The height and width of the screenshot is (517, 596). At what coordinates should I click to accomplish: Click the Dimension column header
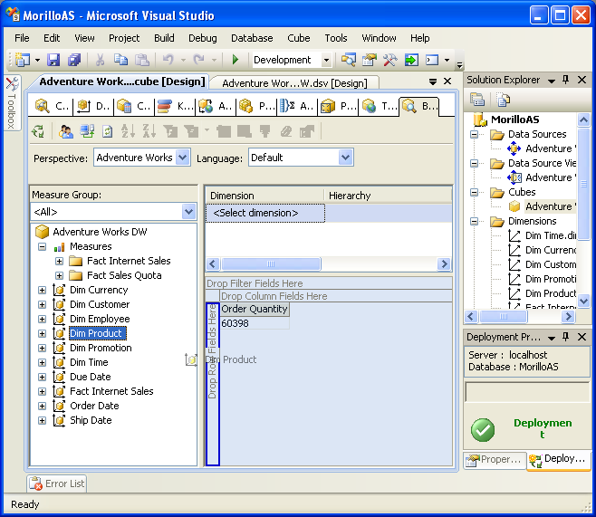point(264,196)
